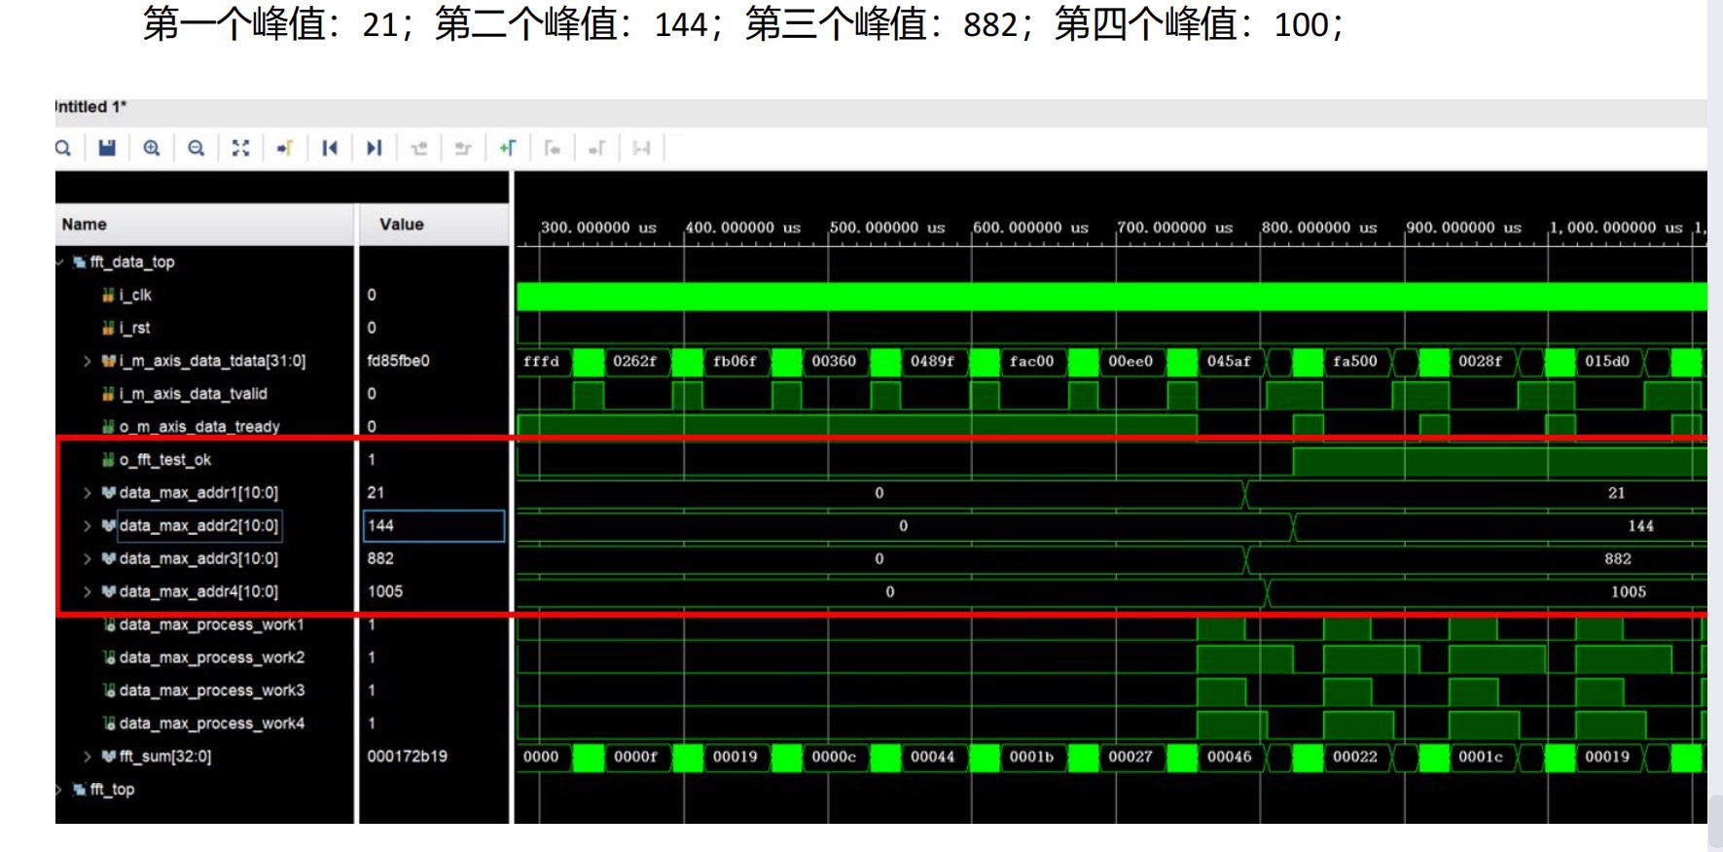Fit the waveform to the window
The width and height of the screenshot is (1723, 852).
(240, 148)
